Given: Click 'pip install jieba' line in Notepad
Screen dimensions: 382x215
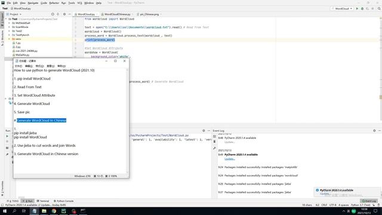Looking at the screenshot, I should pyautogui.click(x=25, y=133).
